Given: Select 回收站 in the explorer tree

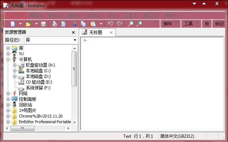Looking at the screenshot, I should tap(25, 105).
